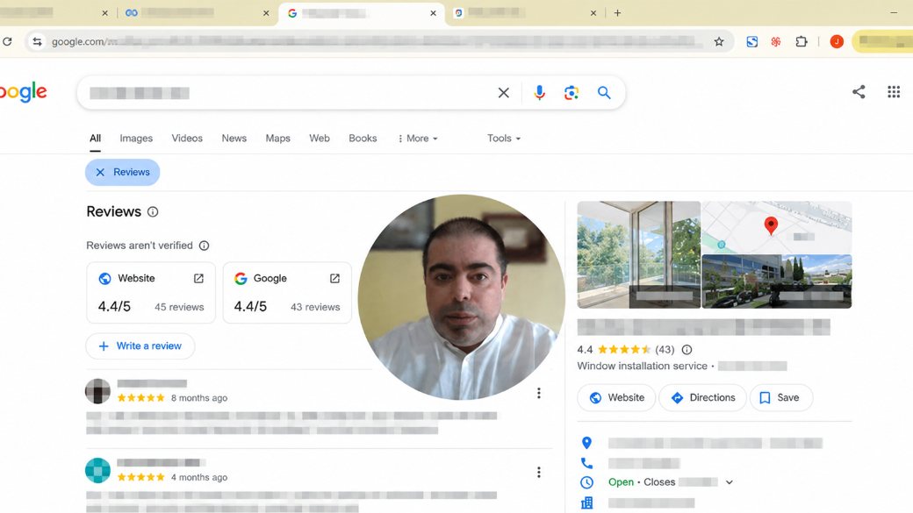
Task: Open the Google reviews external link icon
Action: pos(334,279)
